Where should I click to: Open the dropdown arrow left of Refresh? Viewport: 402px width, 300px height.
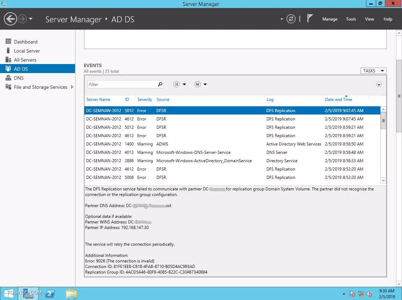(x=282, y=19)
